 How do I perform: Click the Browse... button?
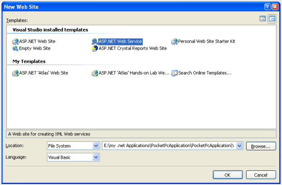coord(261,146)
